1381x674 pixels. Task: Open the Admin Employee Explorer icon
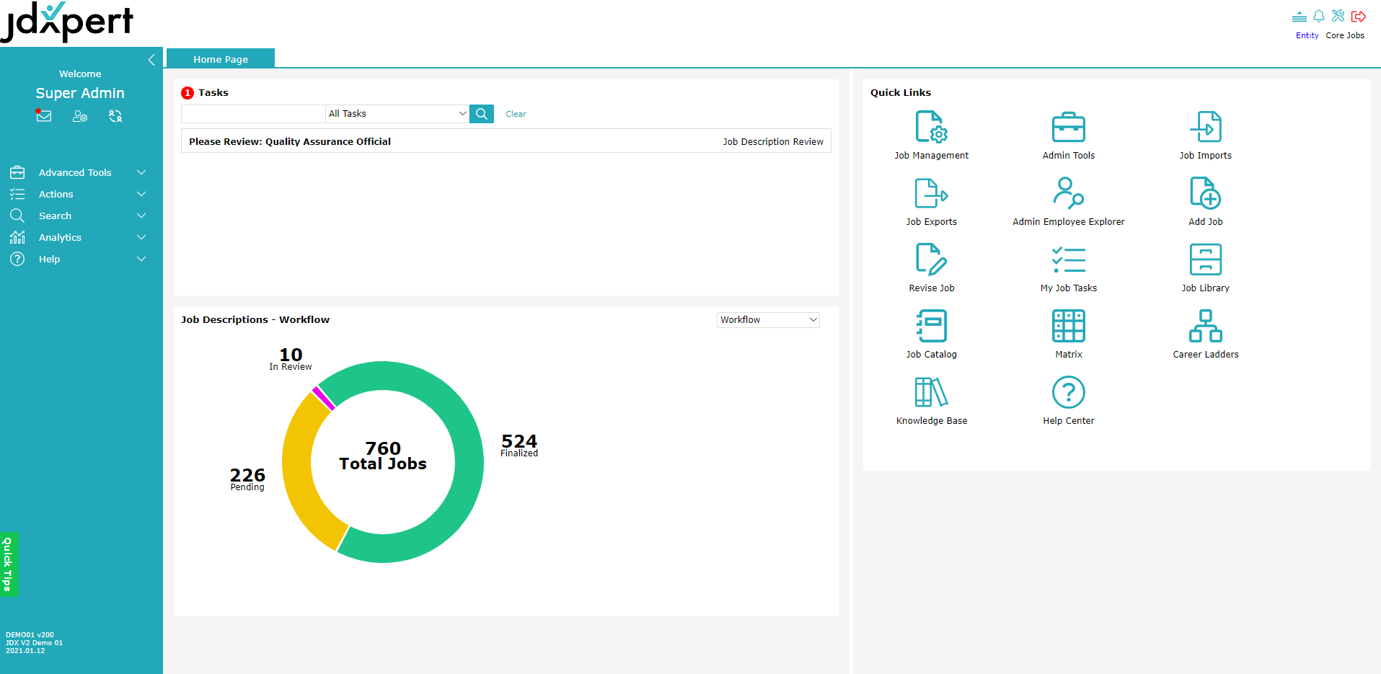pyautogui.click(x=1068, y=194)
